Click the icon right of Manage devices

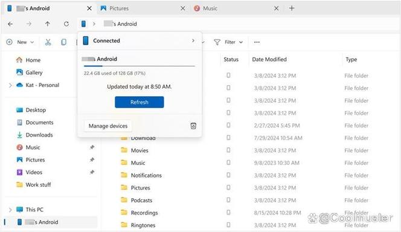193,126
